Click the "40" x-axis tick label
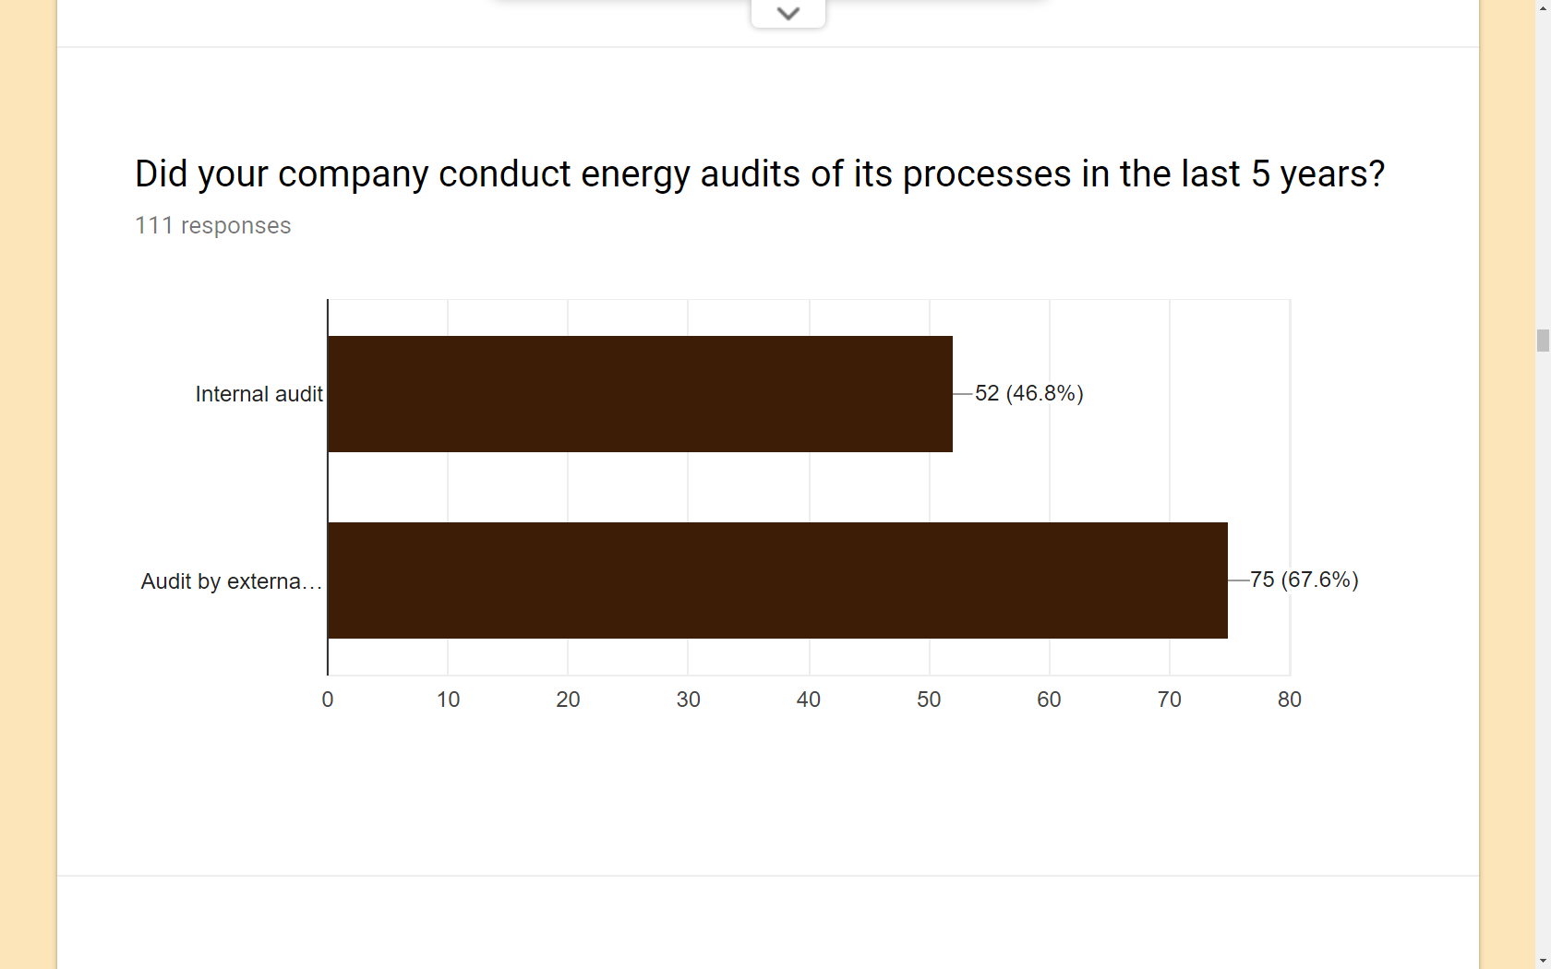This screenshot has height=969, width=1551. click(x=809, y=700)
